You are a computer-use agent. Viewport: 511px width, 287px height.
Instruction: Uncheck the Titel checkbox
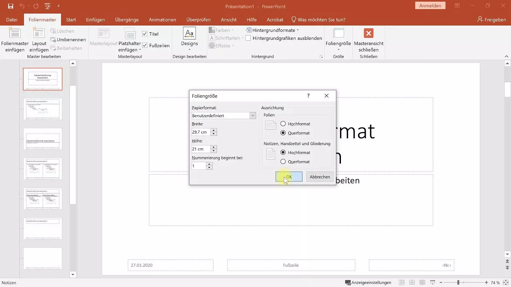145,34
